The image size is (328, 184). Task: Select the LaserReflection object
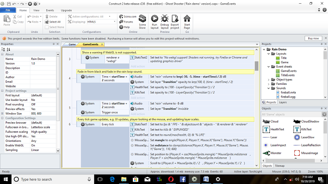[x=307, y=145]
